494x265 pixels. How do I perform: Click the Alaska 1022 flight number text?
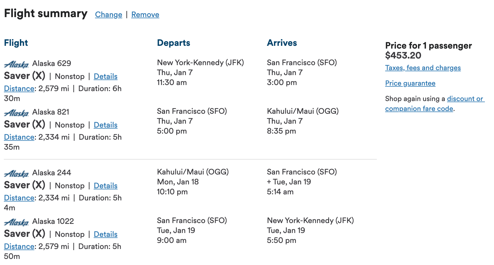pos(53,221)
